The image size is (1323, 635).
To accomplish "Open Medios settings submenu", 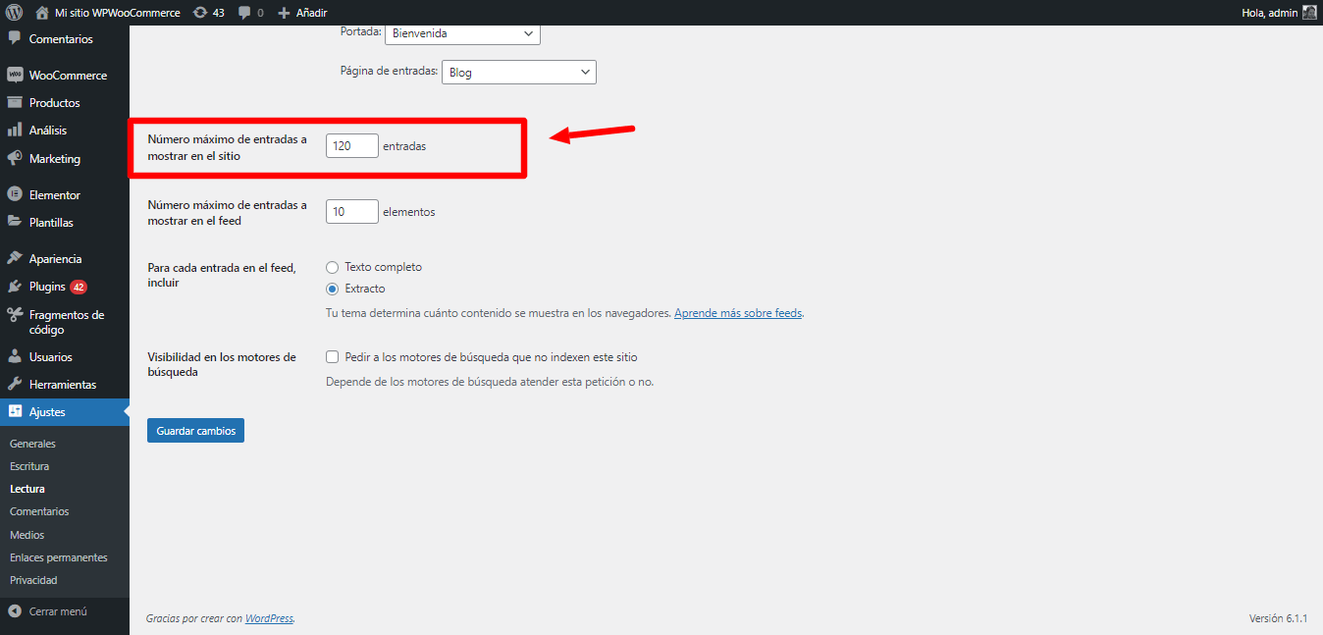I will coord(26,535).
